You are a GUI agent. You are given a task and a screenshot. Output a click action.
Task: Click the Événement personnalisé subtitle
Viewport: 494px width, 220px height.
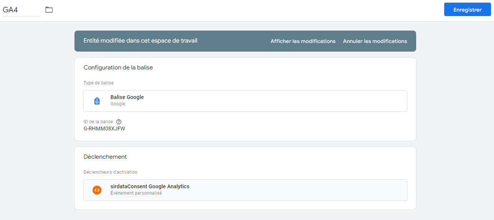coord(136,193)
